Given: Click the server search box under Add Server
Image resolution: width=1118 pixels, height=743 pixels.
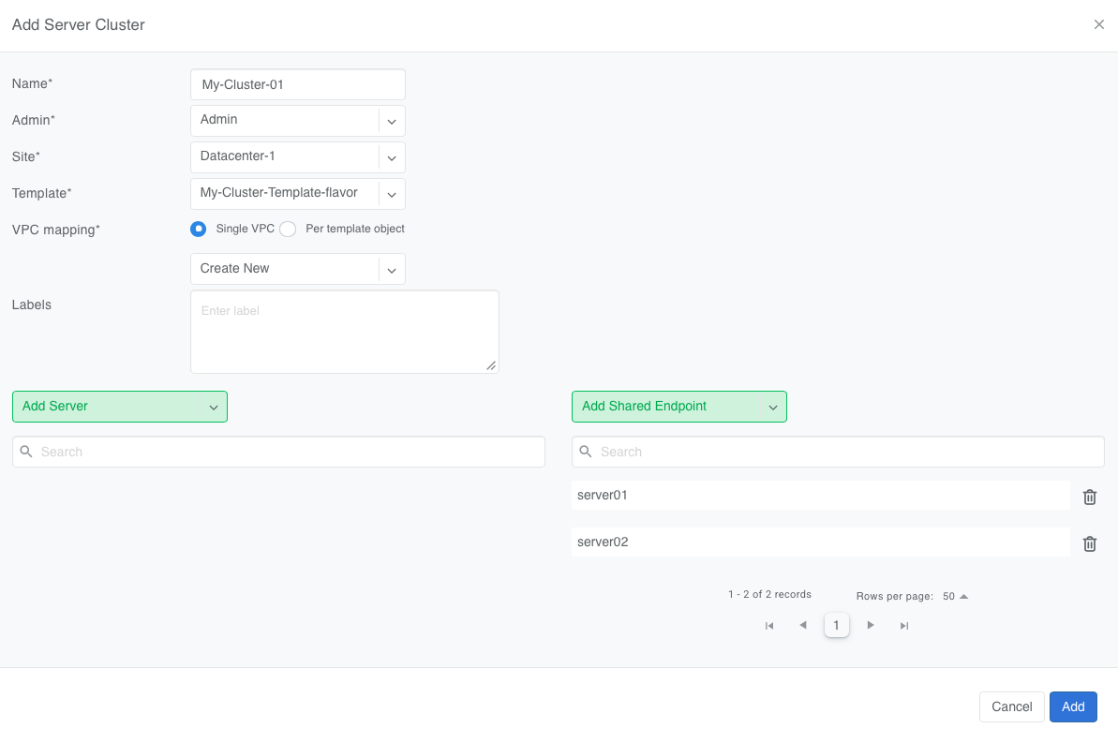Looking at the screenshot, I should coord(278,452).
